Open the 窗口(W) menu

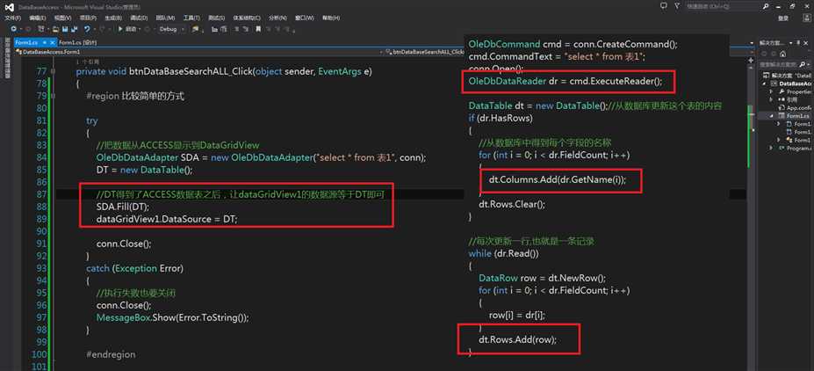pyautogui.click(x=304, y=18)
